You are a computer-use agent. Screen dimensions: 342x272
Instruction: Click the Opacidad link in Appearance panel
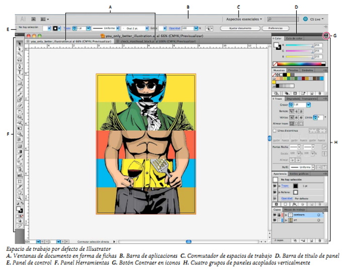coord(287,199)
